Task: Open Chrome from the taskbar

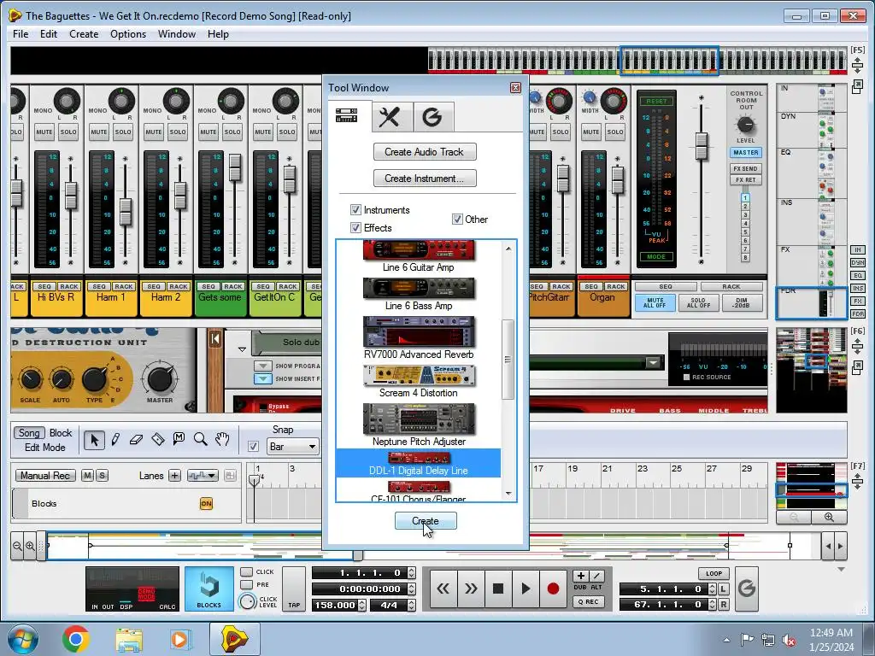Action: pyautogui.click(x=76, y=639)
